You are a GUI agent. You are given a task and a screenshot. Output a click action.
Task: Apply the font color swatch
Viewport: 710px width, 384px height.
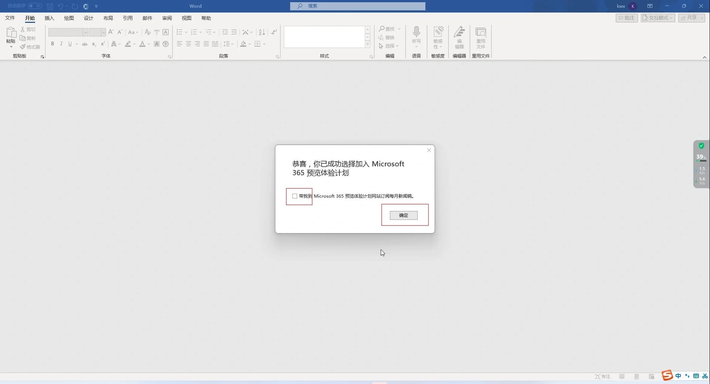(x=142, y=44)
